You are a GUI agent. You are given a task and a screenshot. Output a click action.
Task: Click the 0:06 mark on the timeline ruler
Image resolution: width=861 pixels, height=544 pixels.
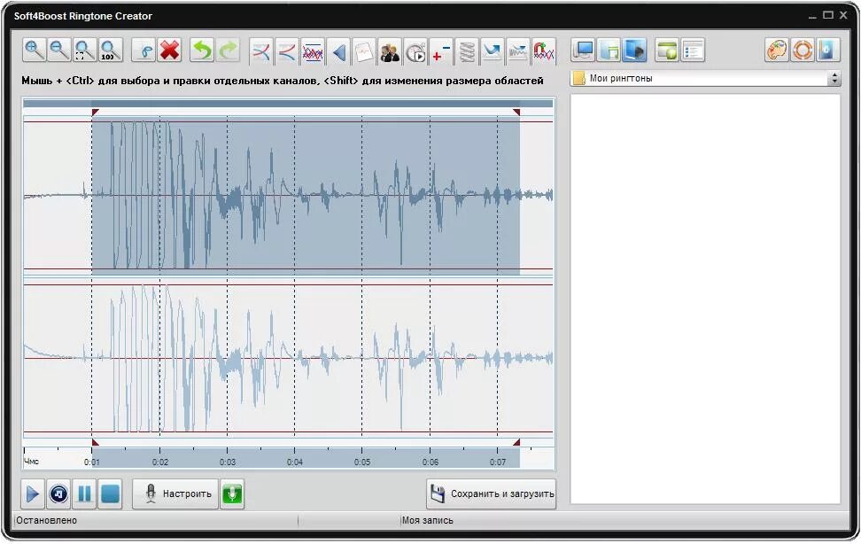[430, 462]
